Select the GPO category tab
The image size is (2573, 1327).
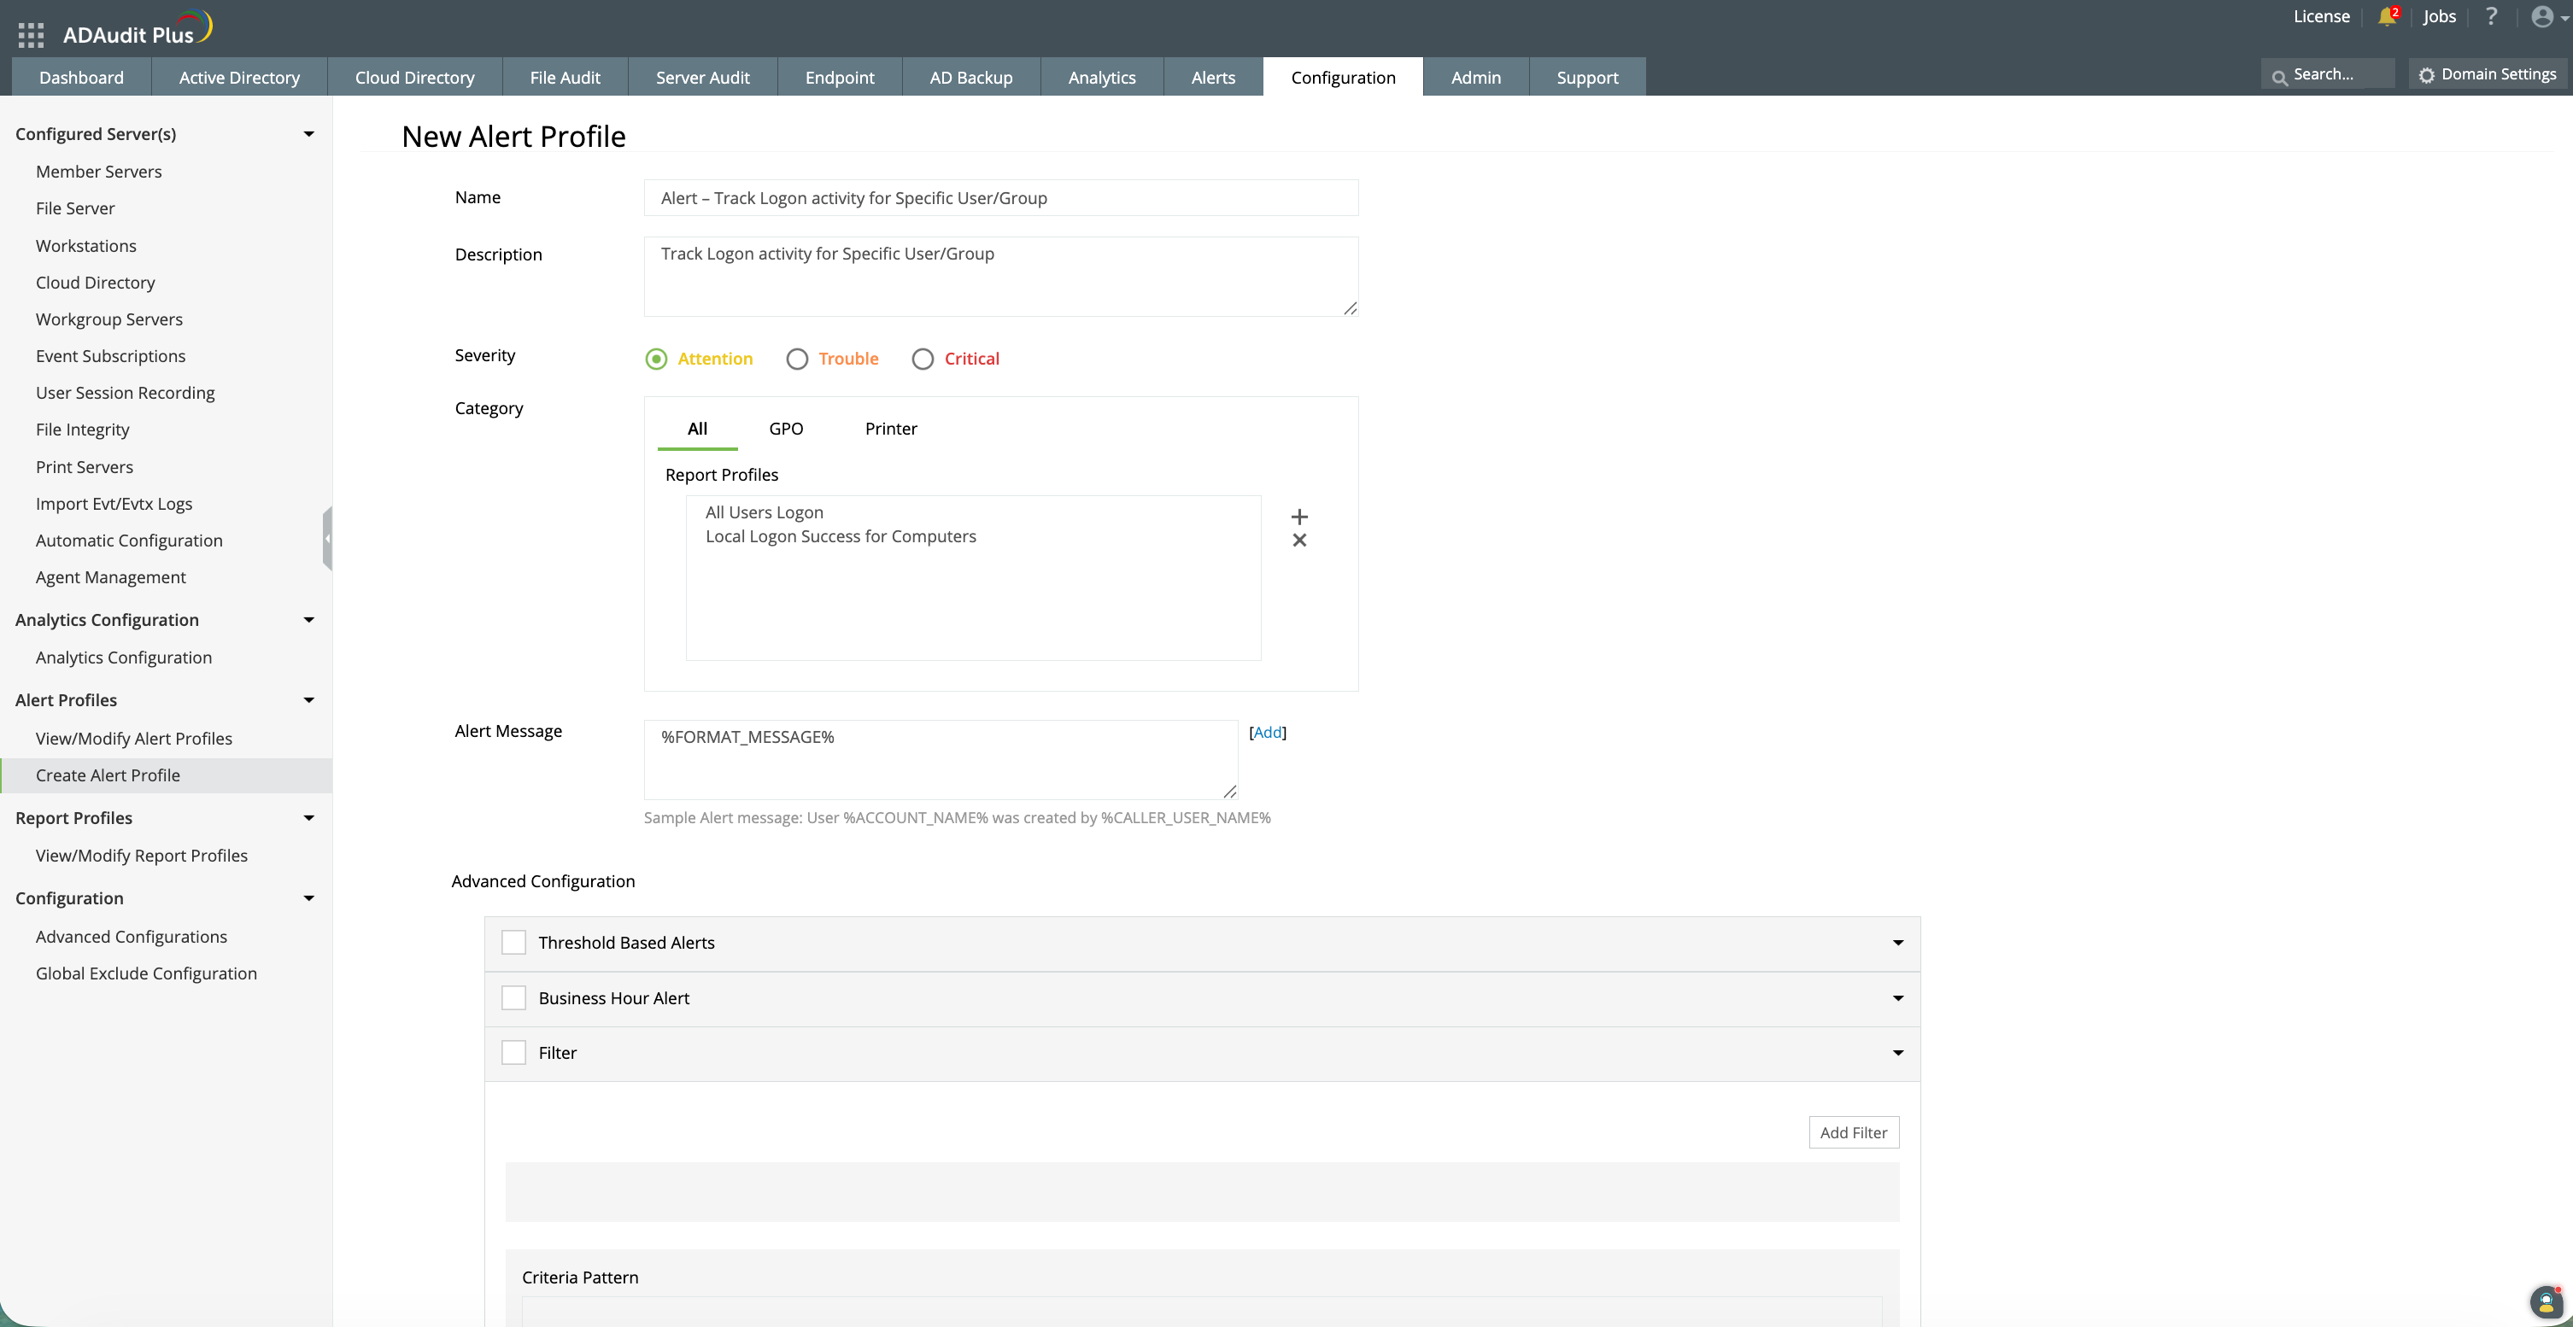pos(785,429)
